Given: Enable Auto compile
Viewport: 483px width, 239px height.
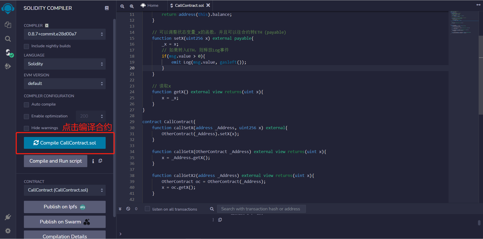Looking at the screenshot, I should (x=26, y=105).
